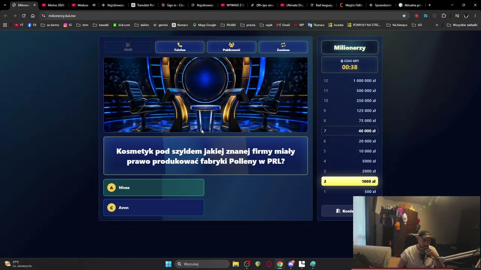Open the kawałki bookmark folder
Image resolution: width=481 pixels, height=270 pixels.
pos(100,25)
